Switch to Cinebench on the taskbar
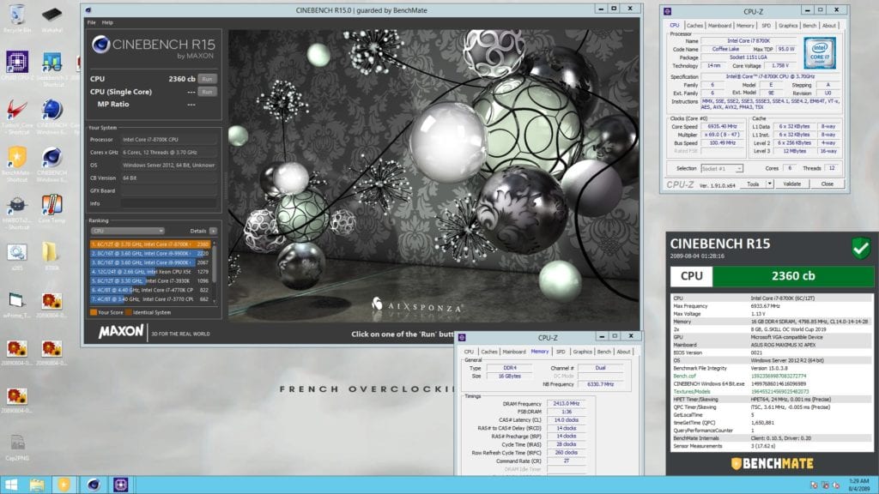This screenshot has height=494, width=879. click(x=93, y=485)
